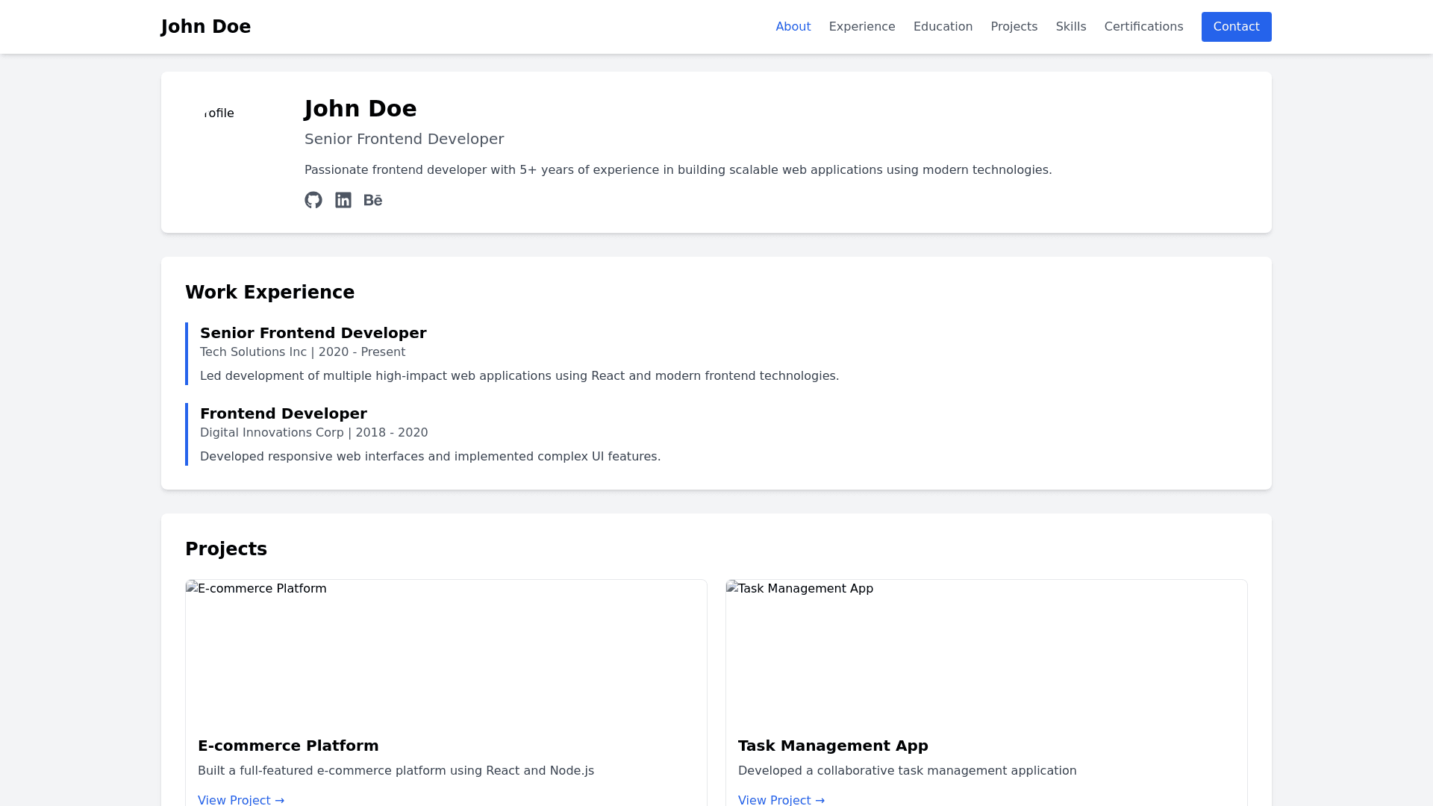
Task: Open the LinkedIn profile icon
Action: (x=343, y=200)
